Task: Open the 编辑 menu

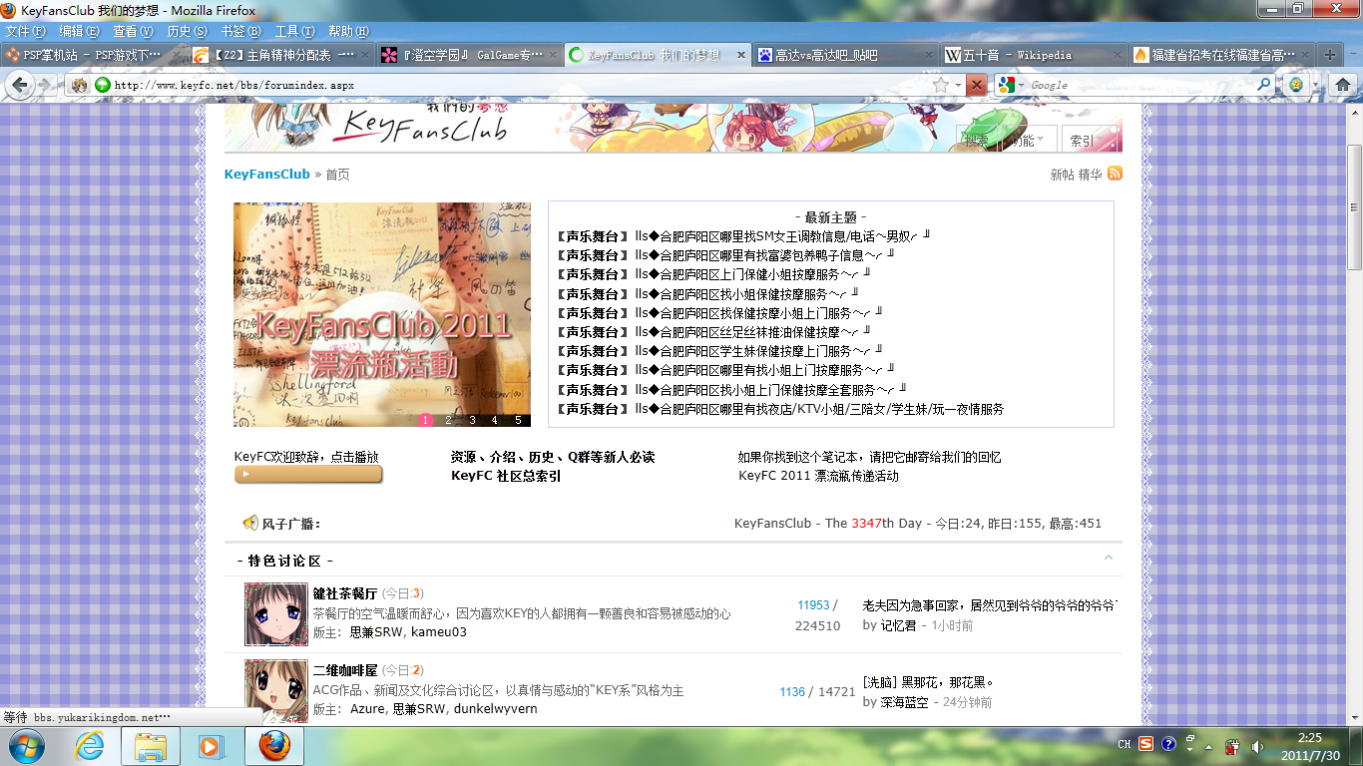Action: tap(79, 32)
